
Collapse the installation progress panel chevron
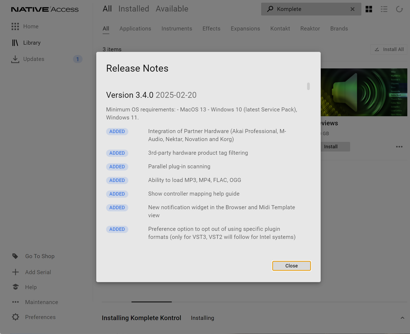coord(402,318)
